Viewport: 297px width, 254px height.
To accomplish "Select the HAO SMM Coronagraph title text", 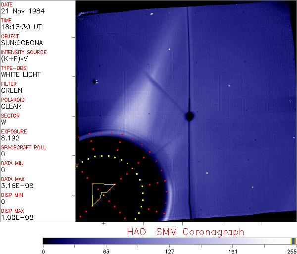I will (x=186, y=232).
